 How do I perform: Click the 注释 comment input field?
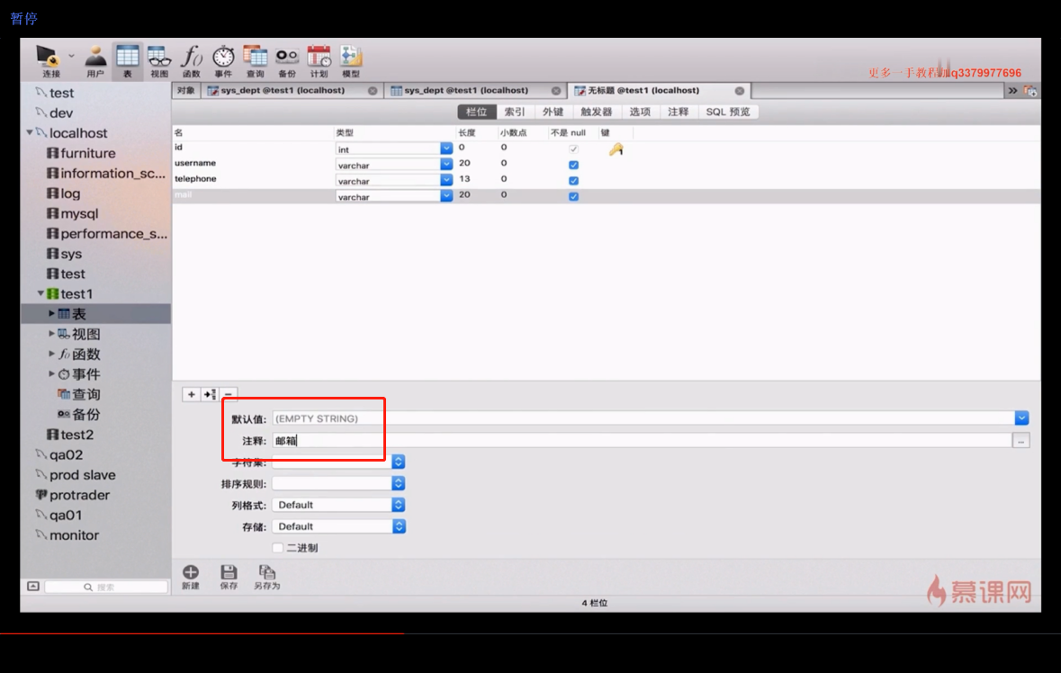point(642,441)
